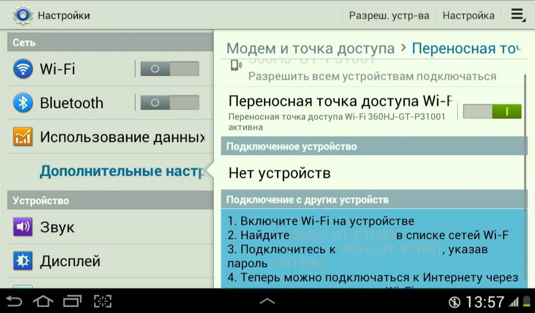Tap the Display brightness icon
Viewport: 535px width, 313px height.
point(23,261)
